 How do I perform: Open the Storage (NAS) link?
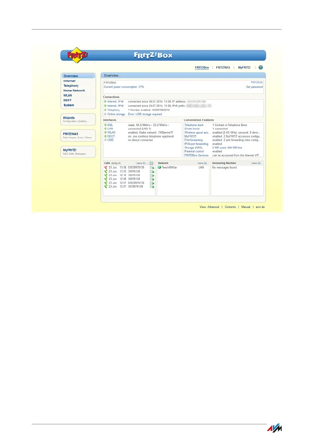coord(193,148)
